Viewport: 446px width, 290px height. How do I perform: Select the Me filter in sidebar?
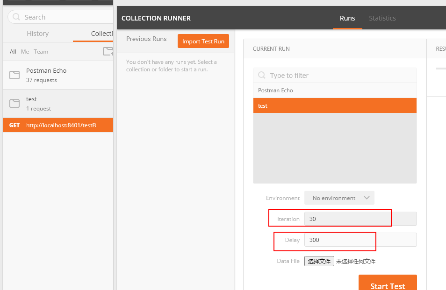click(x=25, y=52)
